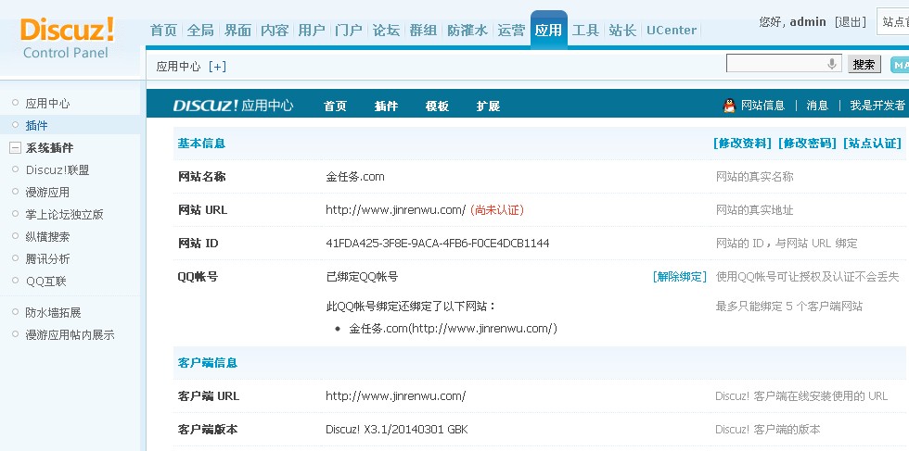The image size is (909, 451).
Task: Select 插件 in the left sidebar
Action: (x=36, y=126)
